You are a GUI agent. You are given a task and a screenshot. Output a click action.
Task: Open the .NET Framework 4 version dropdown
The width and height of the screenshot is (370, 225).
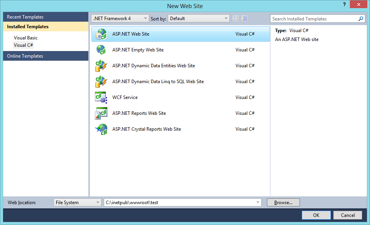[120, 18]
